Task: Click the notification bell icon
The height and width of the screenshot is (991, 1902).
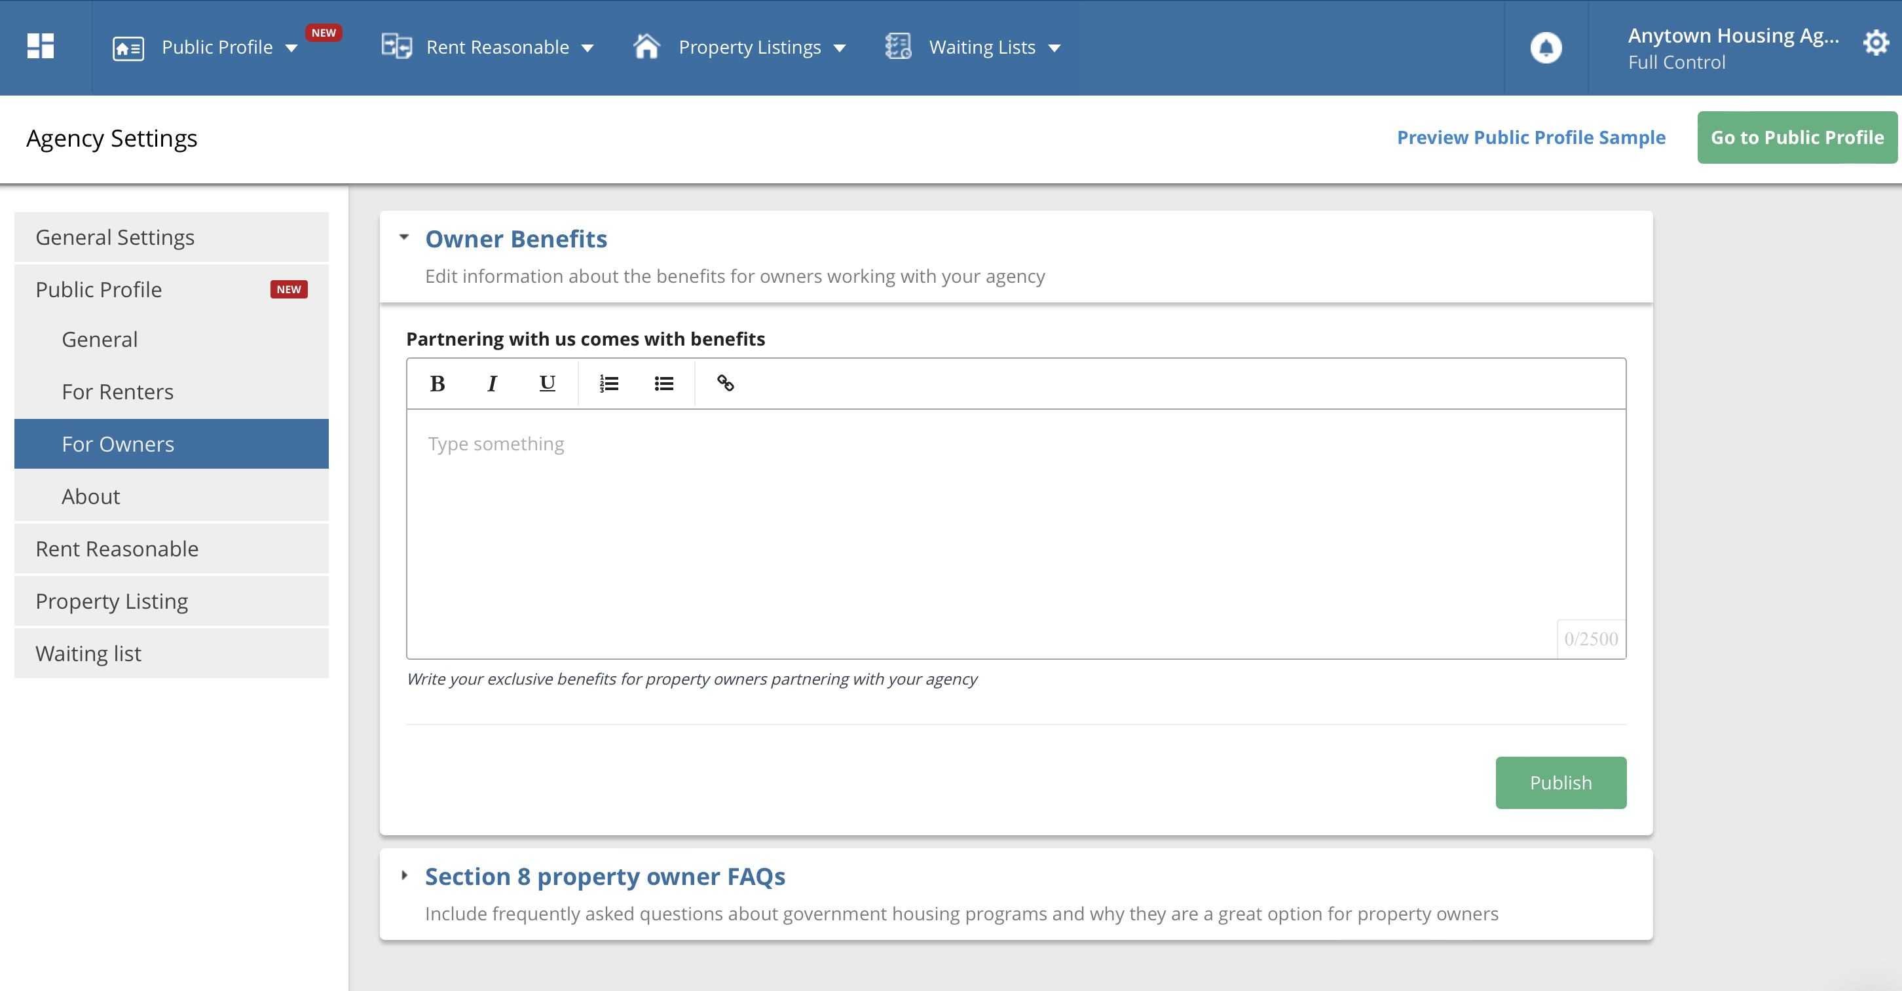Action: tap(1546, 47)
